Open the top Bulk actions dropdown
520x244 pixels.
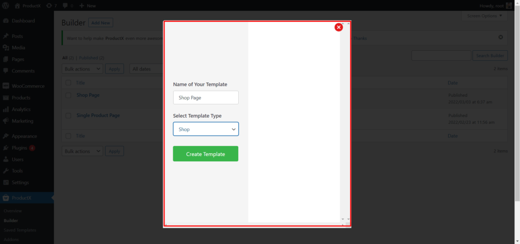(82, 69)
